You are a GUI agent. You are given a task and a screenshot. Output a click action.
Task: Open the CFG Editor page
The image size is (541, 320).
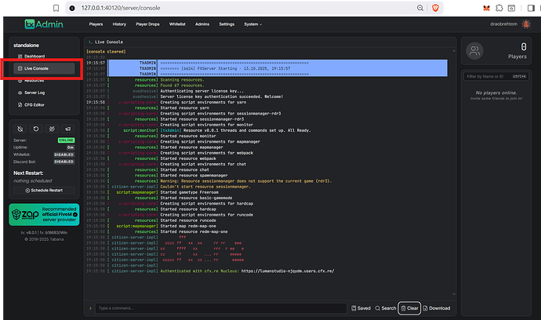34,104
